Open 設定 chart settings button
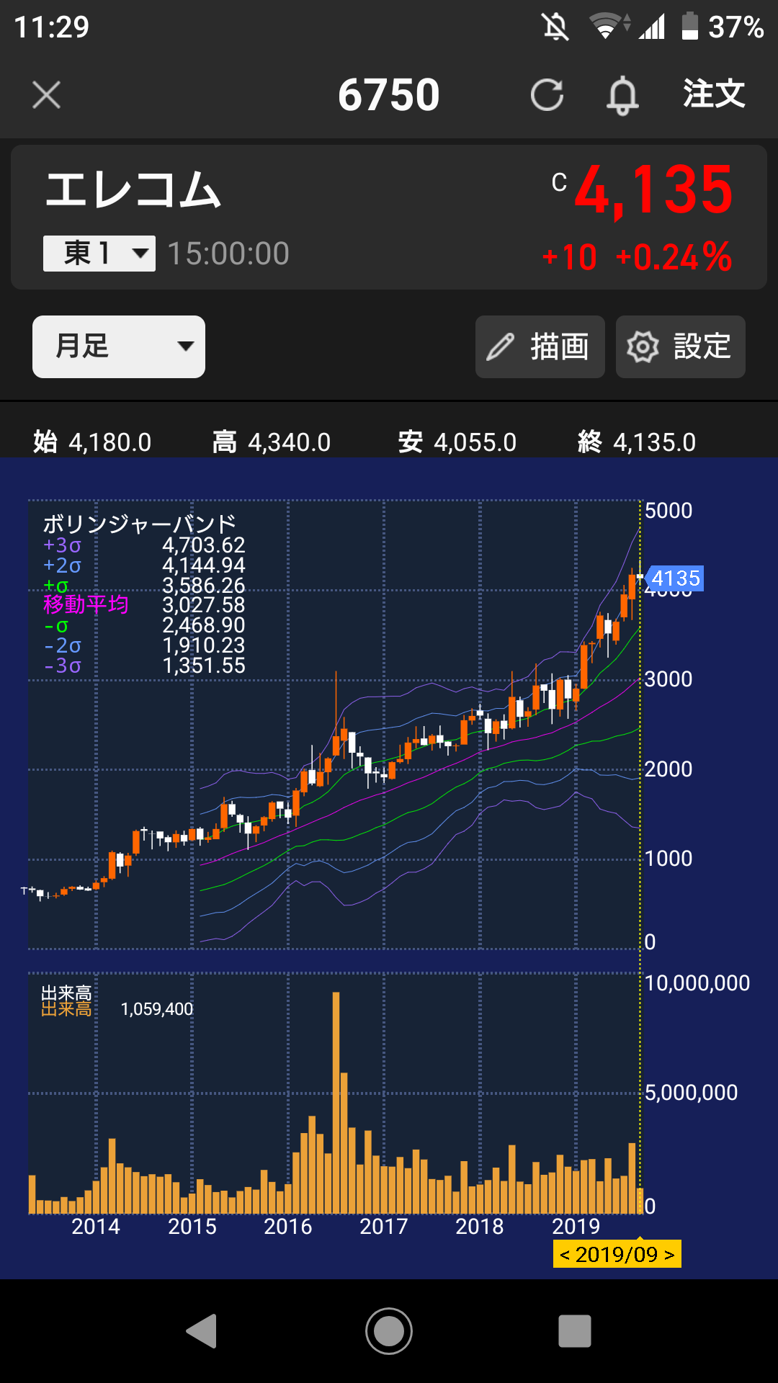 click(681, 346)
